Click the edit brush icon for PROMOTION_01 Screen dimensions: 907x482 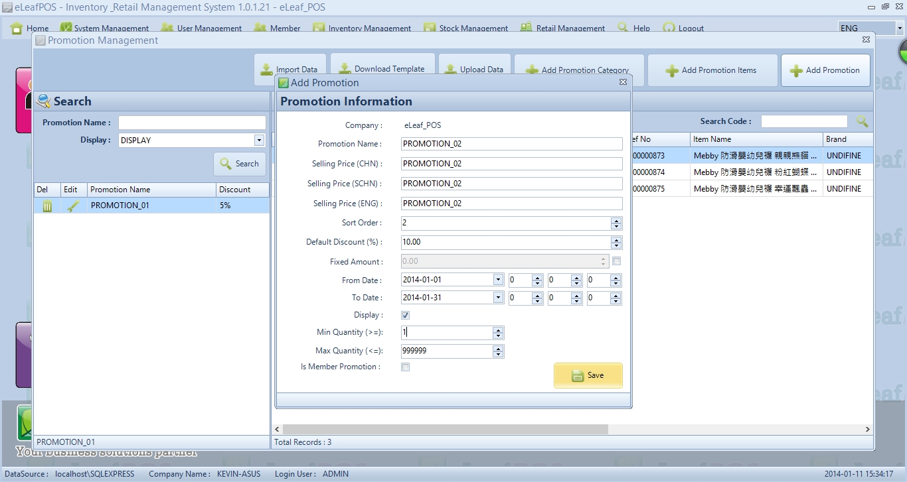tap(72, 206)
